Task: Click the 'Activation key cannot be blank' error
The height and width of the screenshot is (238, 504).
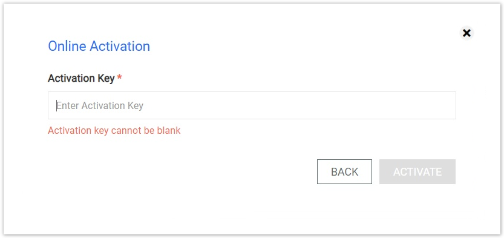Action: pos(114,131)
